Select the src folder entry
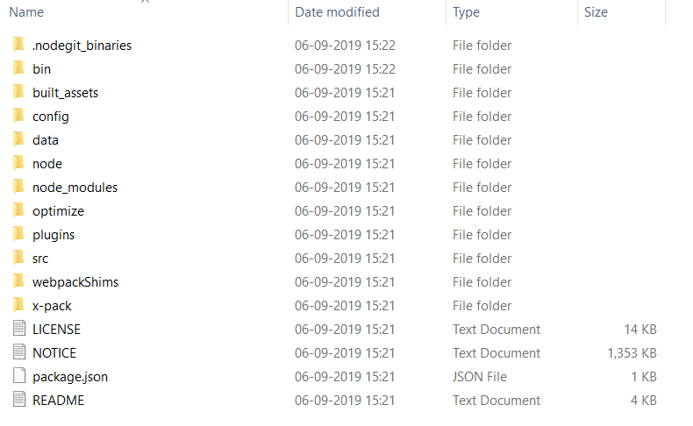Viewport: 693px width, 426px height. coord(336,259)
